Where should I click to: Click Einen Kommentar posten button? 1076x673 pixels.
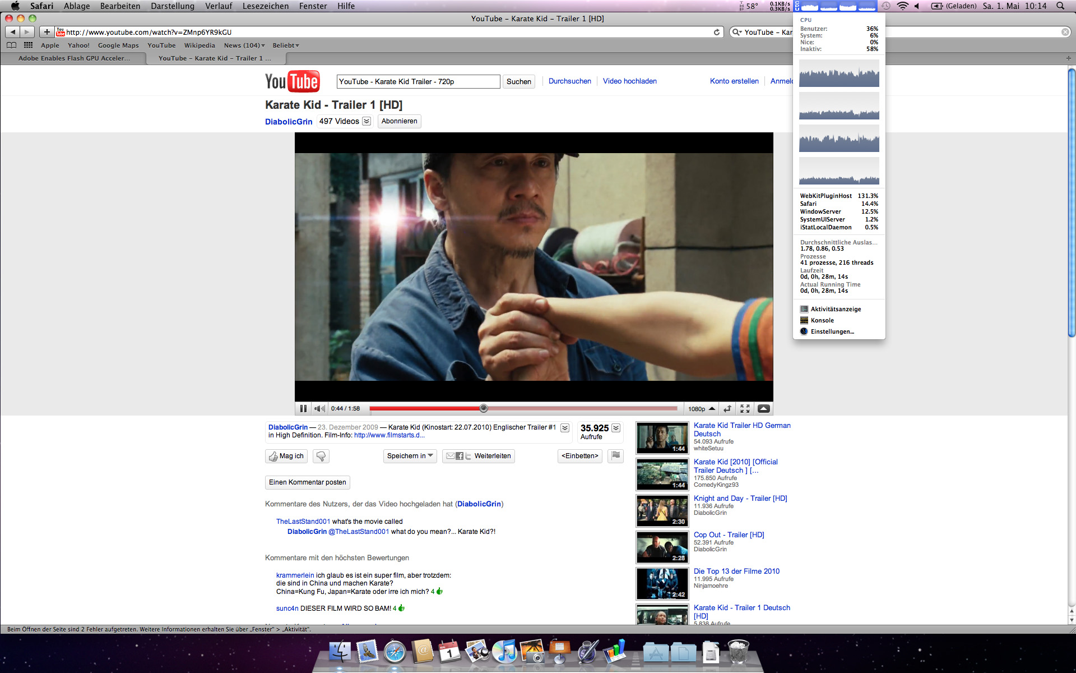point(308,482)
